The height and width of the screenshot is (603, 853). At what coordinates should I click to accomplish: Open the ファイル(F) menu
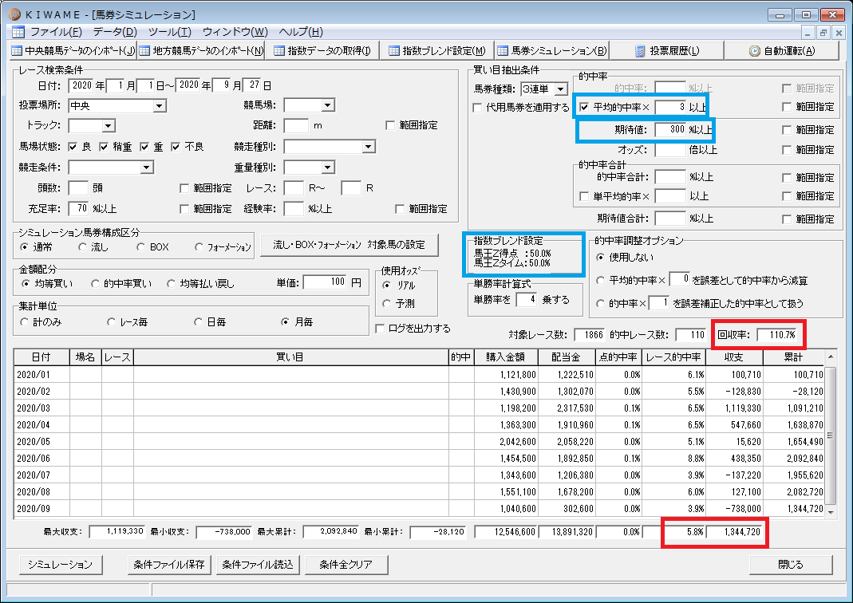pos(56,32)
